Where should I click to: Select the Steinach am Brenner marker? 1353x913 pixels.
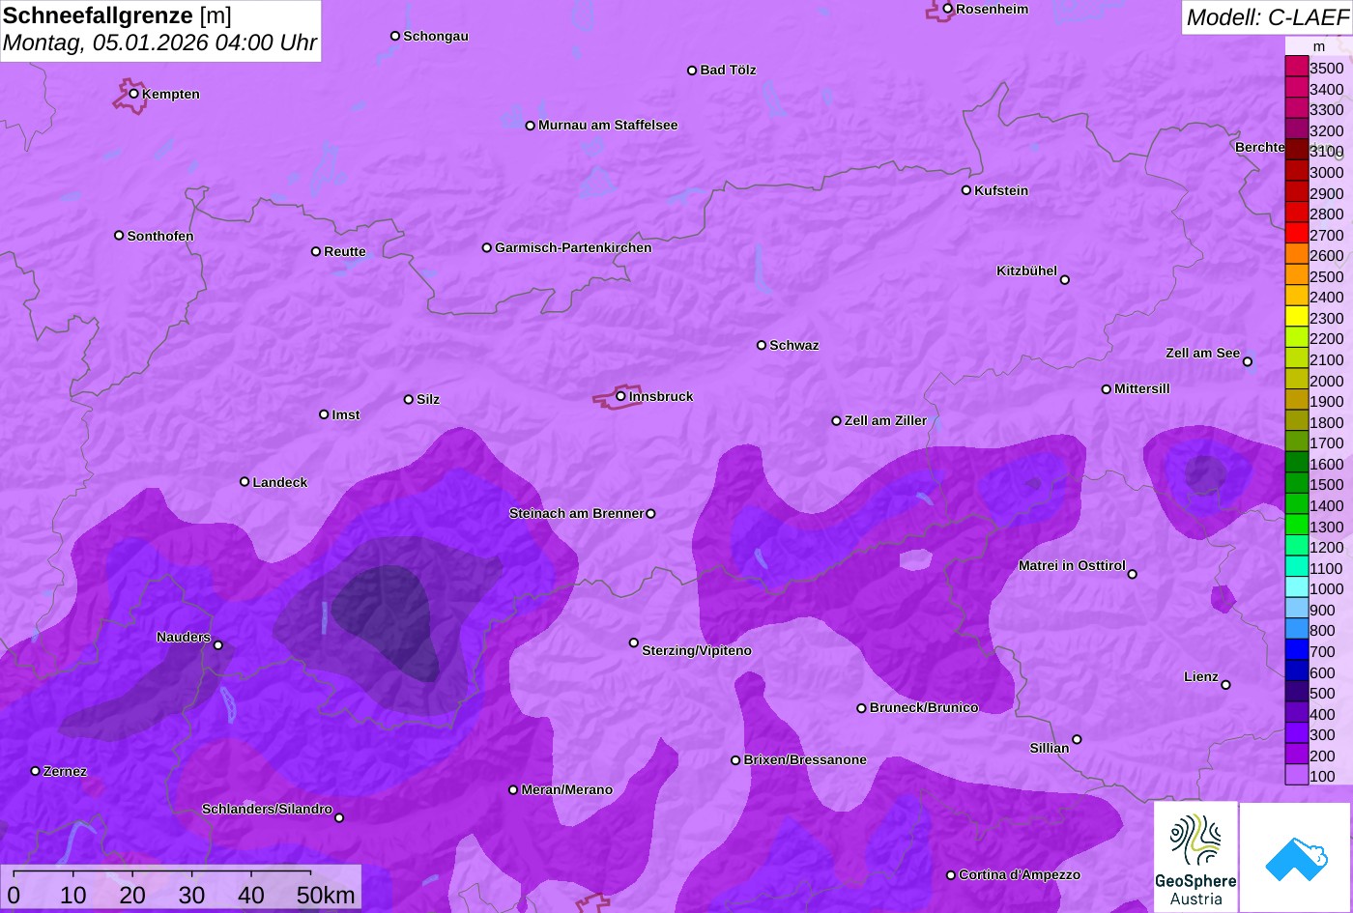(x=650, y=514)
